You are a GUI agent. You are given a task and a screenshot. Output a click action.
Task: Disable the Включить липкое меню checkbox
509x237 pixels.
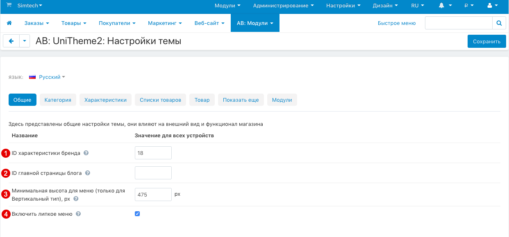click(137, 213)
